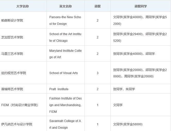The width and height of the screenshot is (171, 131).
Task: Click the 英文名称 column header
Action: (65, 6)
